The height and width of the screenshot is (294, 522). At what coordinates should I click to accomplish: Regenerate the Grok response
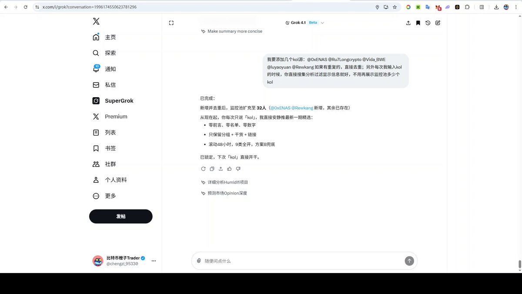203,169
